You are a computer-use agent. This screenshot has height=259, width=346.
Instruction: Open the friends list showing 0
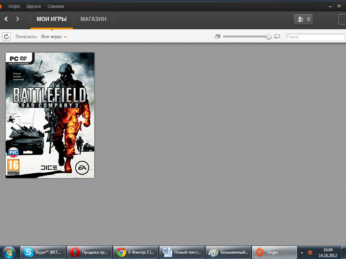click(x=303, y=19)
